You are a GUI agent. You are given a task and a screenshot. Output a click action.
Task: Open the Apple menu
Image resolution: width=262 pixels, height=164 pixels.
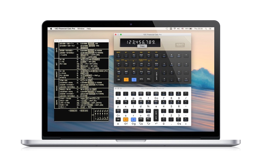tap(51, 29)
